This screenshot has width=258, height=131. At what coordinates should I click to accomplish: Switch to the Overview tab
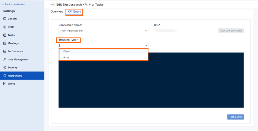pyautogui.click(x=57, y=11)
